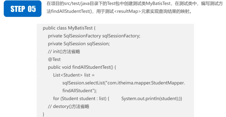The height and width of the screenshot is (117, 226).
Task: Click the 'for (Student student : list) {' loop
Action: [x=81, y=98]
